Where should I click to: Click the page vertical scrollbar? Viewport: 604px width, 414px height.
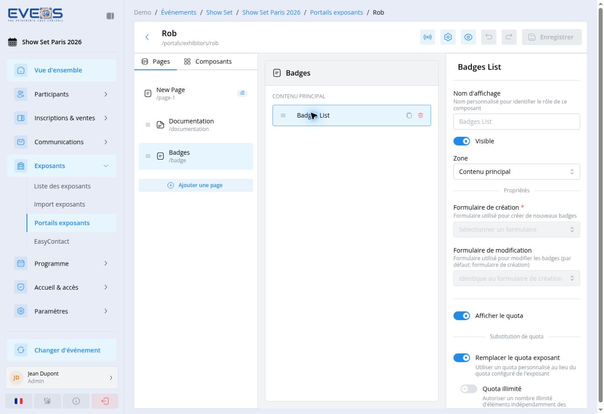pyautogui.click(x=601, y=206)
